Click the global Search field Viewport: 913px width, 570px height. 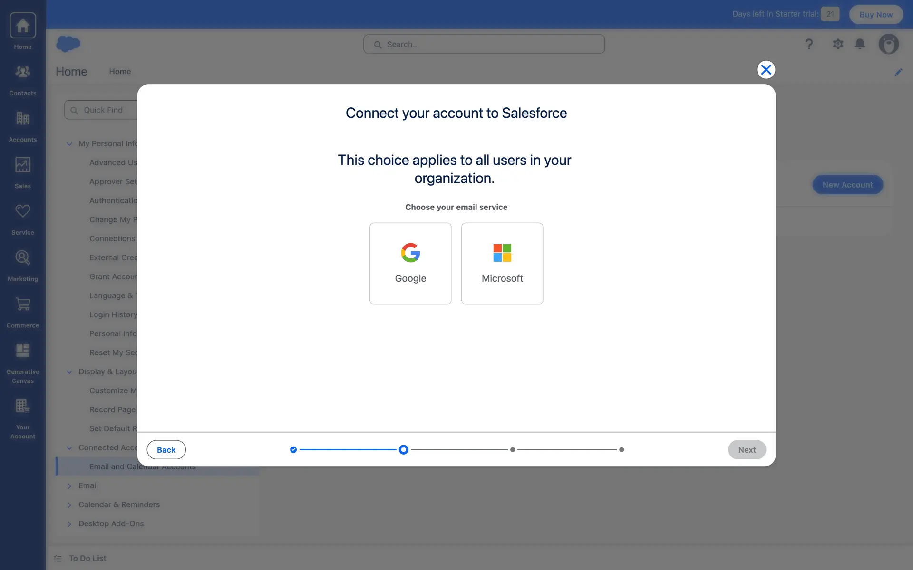click(484, 44)
